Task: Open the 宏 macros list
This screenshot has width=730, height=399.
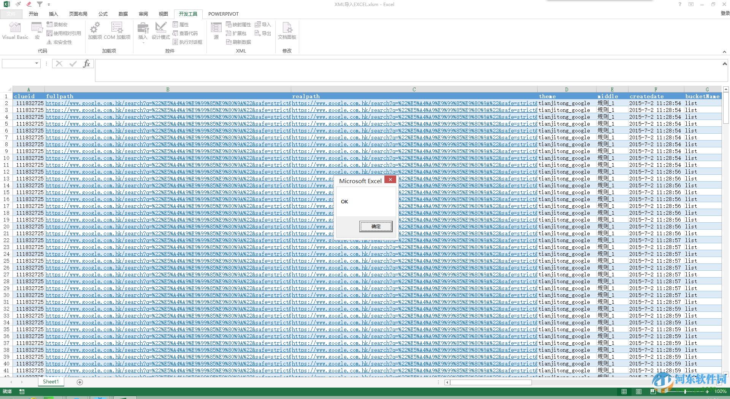Action: 37,31
